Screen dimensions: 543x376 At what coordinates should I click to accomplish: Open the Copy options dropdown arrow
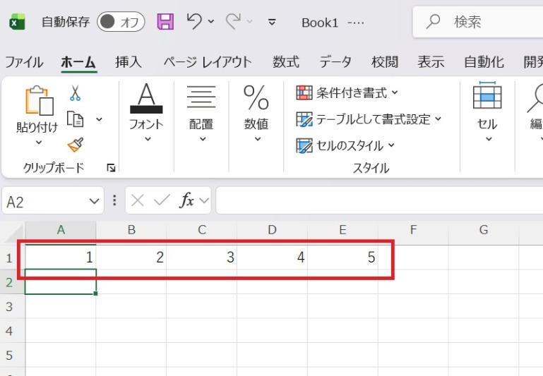pos(99,119)
